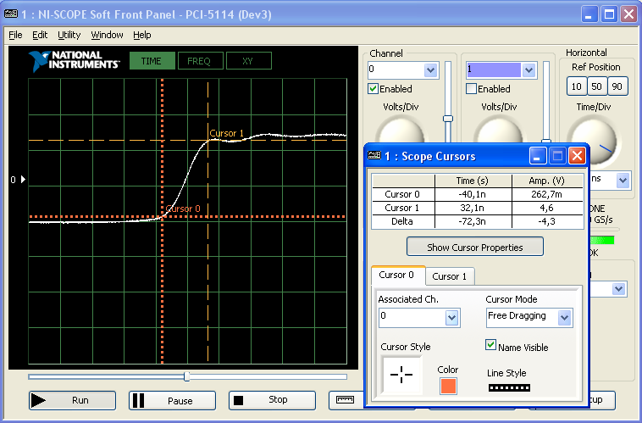The height and width of the screenshot is (423, 642).
Task: Minimize the Scope Cursors window
Action: coord(538,156)
